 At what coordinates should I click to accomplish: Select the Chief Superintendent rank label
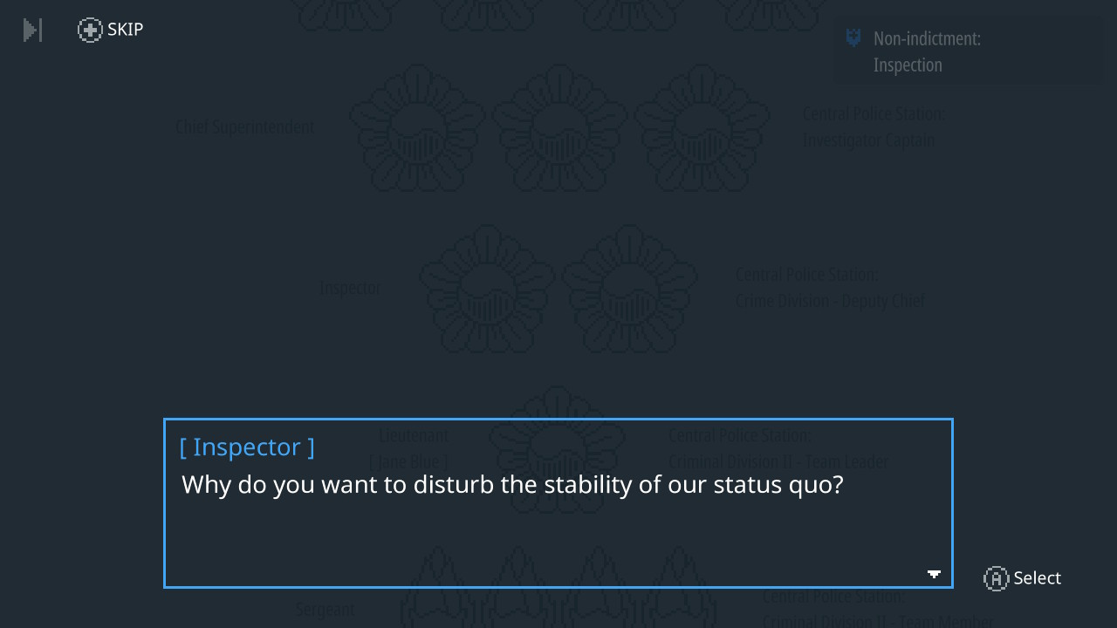click(244, 127)
